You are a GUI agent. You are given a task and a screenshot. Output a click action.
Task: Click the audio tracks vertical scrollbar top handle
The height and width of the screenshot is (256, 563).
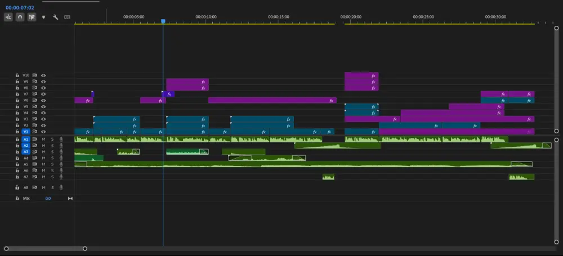(557, 140)
